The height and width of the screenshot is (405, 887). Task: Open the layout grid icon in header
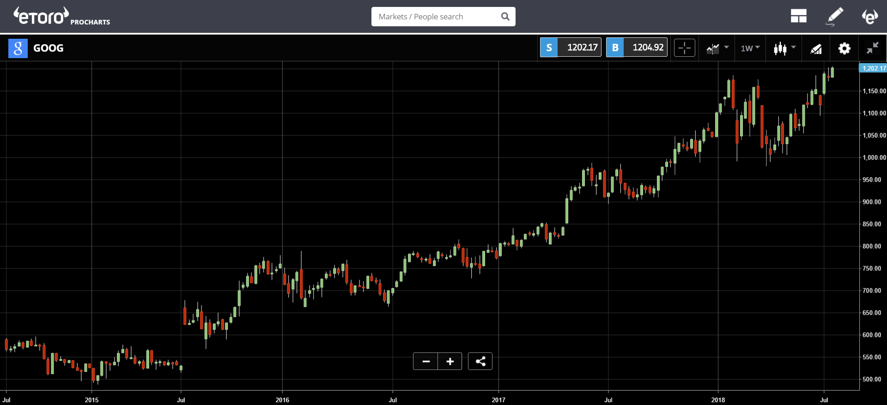pyautogui.click(x=798, y=16)
